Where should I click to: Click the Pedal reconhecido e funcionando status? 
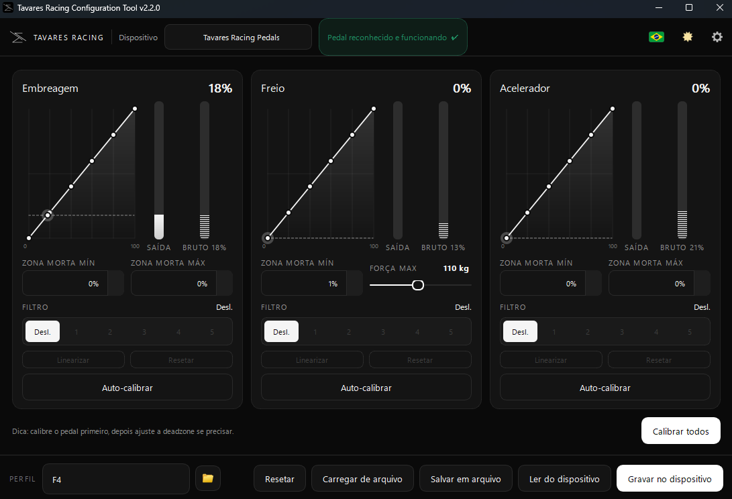tap(393, 38)
